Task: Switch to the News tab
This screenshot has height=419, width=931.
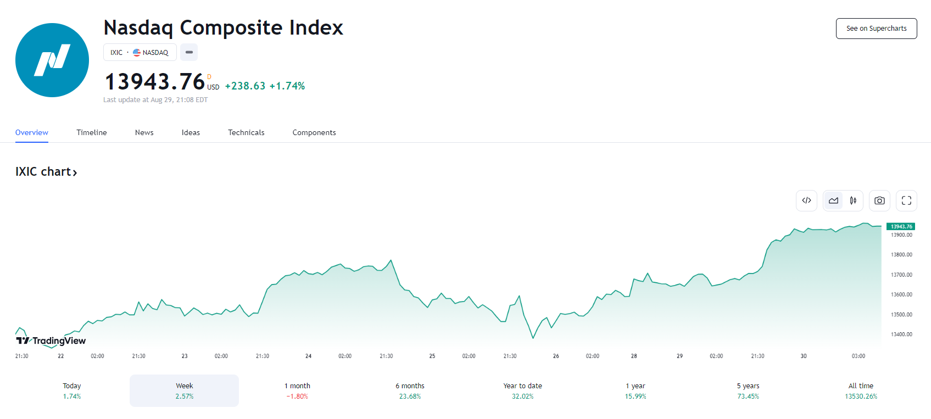Action: [144, 132]
